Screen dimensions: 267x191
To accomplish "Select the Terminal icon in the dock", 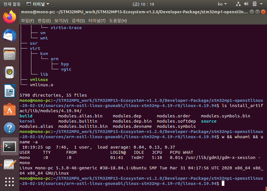I will tap(10, 147).
